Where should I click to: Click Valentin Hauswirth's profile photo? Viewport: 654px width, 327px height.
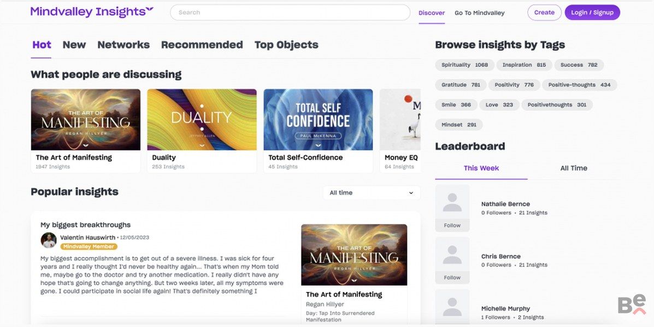click(49, 240)
